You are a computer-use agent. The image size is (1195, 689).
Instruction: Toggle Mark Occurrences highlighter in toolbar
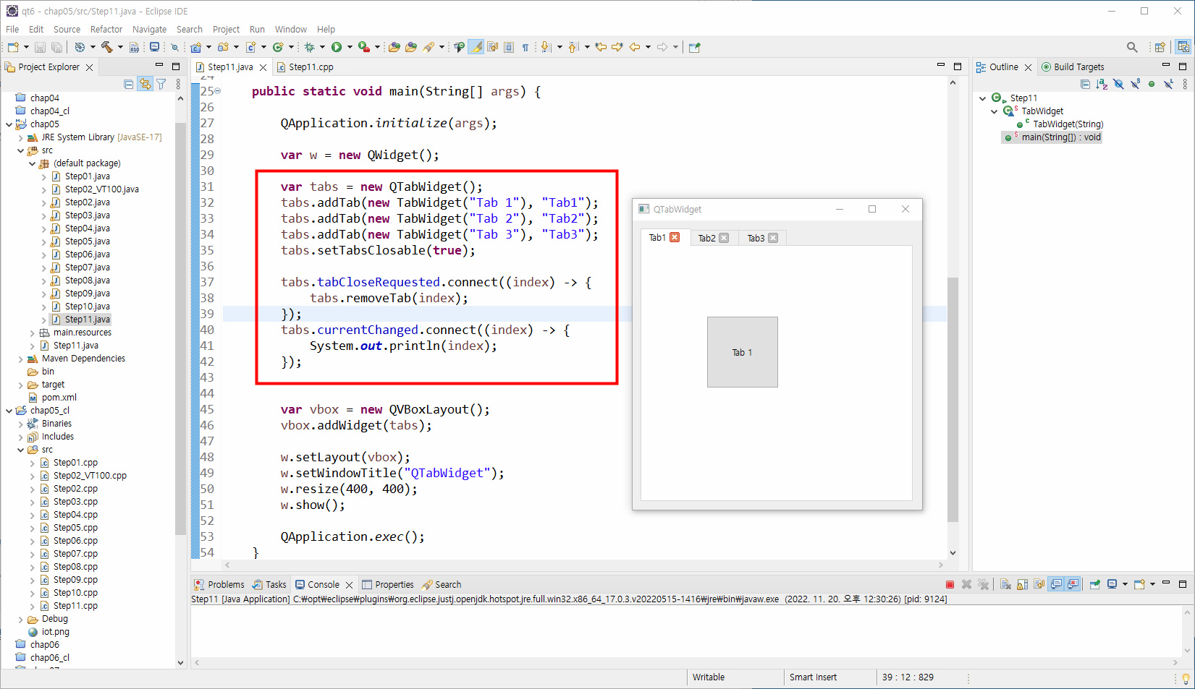click(476, 47)
